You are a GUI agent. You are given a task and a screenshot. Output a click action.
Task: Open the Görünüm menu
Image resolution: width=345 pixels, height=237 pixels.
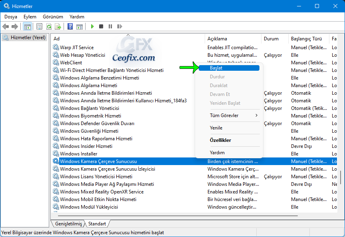click(x=53, y=17)
